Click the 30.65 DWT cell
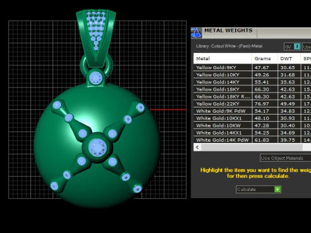The image size is (311, 233). pos(289,67)
